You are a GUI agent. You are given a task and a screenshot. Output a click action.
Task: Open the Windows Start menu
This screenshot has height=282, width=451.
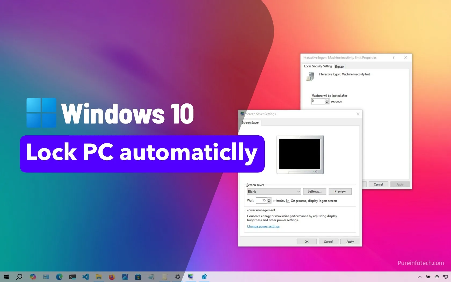[x=6, y=277]
